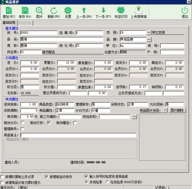192x189 pixels.
Task: Click the 进价 price field
Action: 30,63
